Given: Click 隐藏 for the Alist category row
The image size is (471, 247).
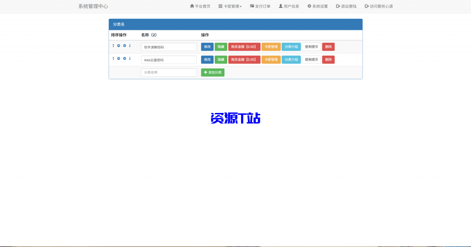Looking at the screenshot, I should [x=221, y=60].
